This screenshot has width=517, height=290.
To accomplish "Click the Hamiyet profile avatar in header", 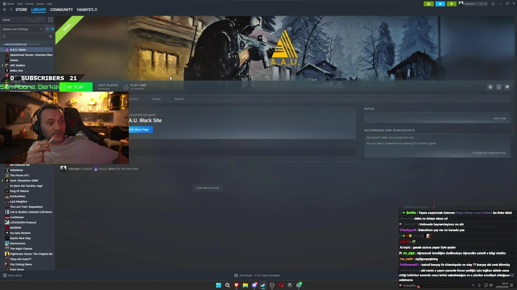I will (x=461, y=4).
